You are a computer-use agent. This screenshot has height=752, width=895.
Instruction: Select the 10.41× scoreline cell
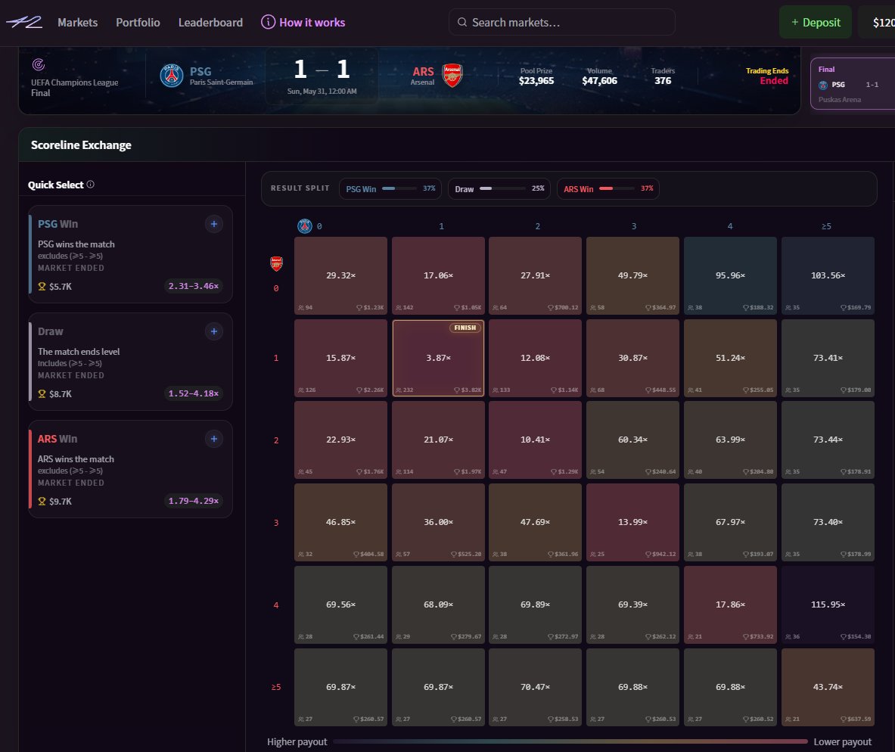coord(536,440)
